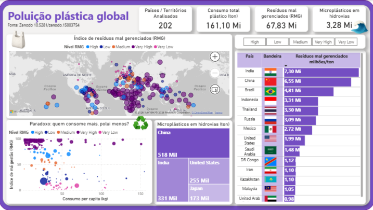Select the High slicer filter button

[254, 42]
